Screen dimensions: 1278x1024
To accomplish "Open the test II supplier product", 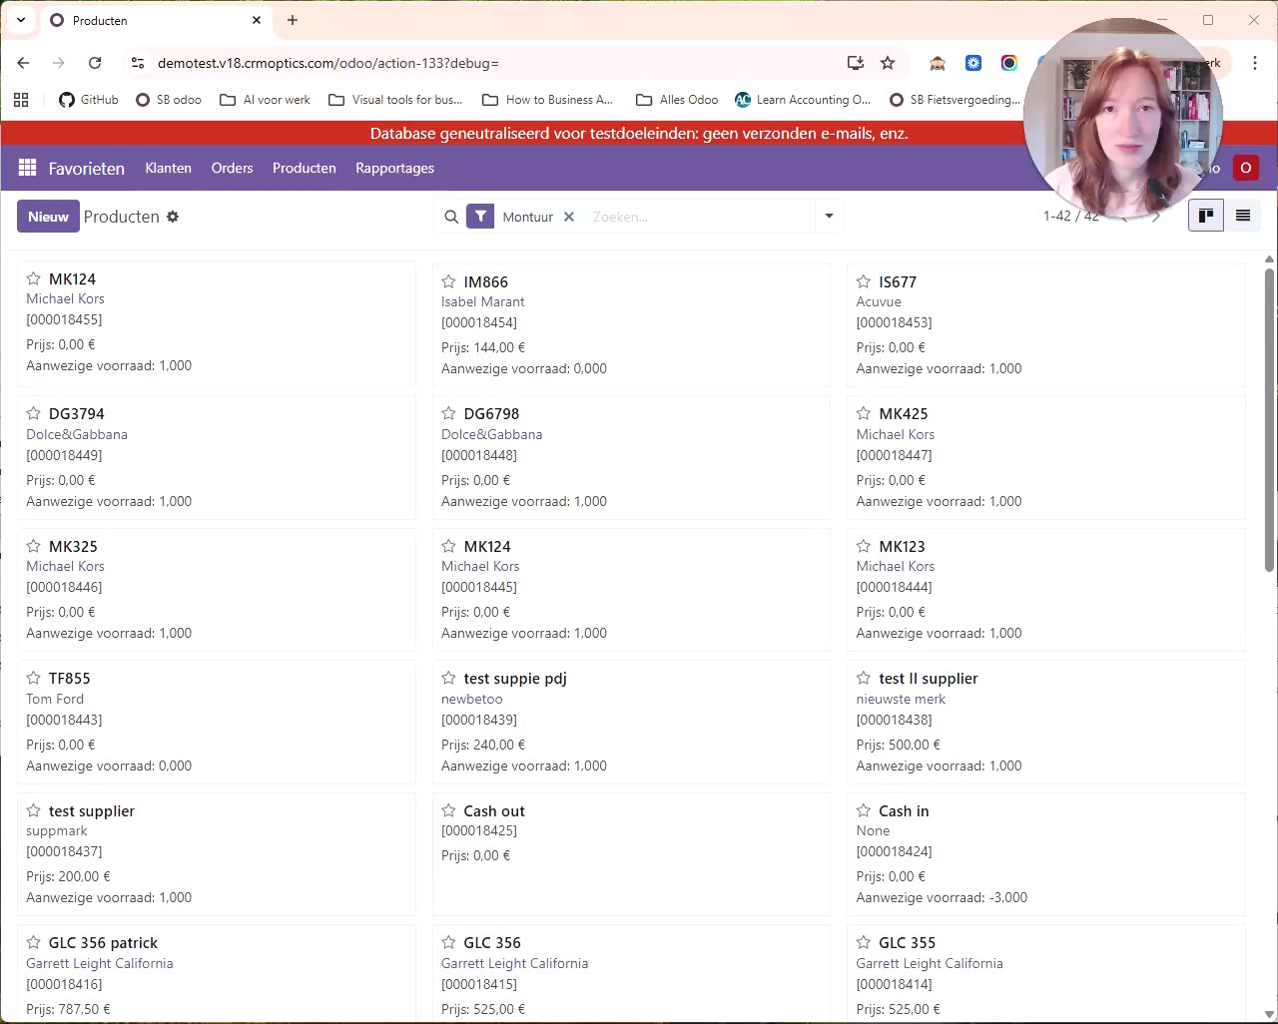I will (x=1045, y=722).
